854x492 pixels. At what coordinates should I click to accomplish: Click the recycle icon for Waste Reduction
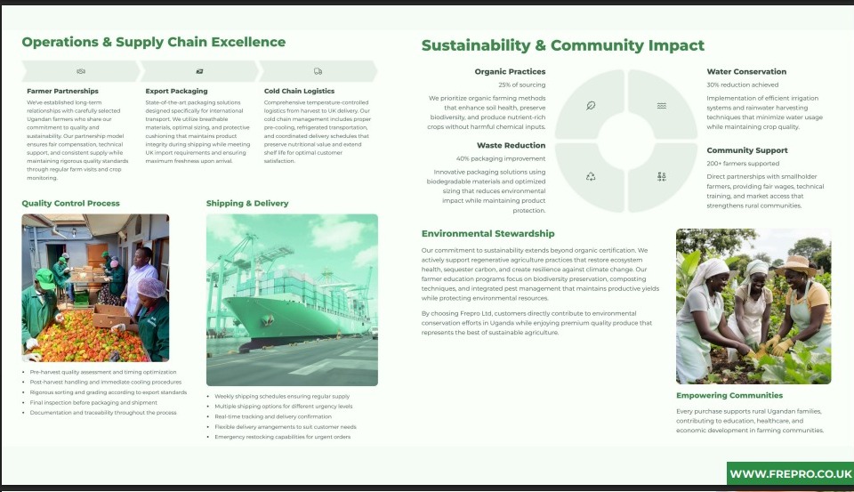tap(591, 176)
